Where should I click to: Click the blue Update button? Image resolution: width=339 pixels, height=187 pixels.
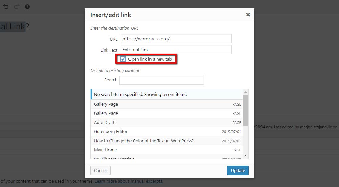238,170
